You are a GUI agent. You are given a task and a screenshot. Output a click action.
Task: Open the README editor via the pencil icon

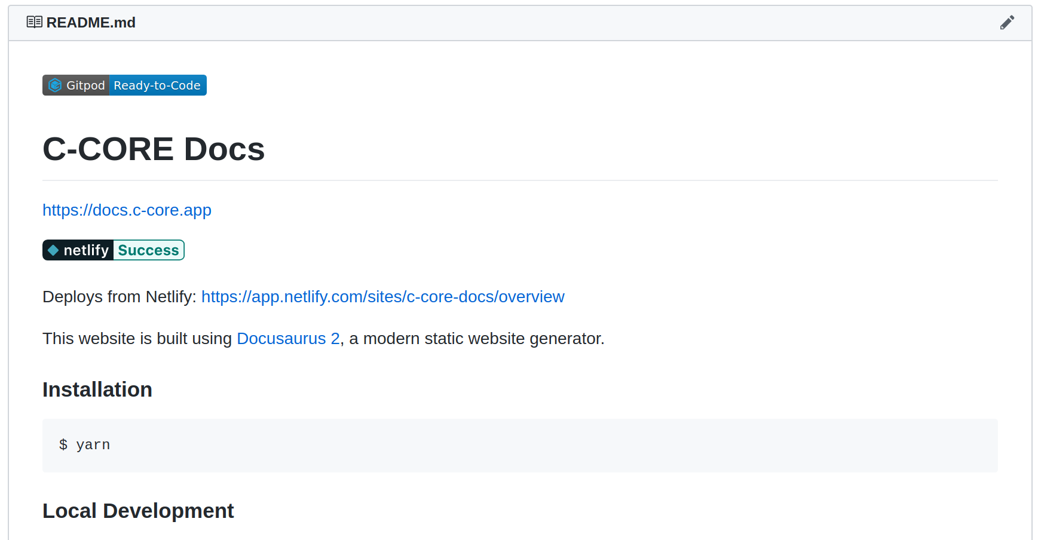(1007, 22)
